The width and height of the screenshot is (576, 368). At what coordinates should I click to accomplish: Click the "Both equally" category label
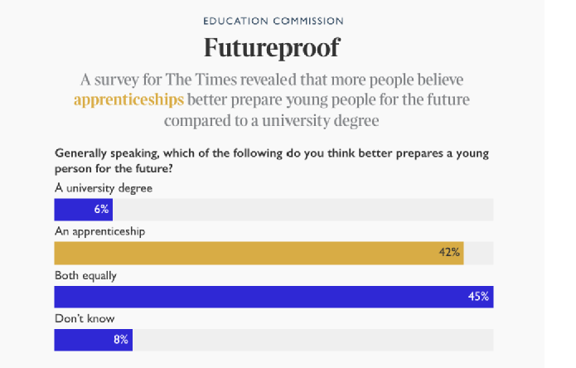(x=87, y=275)
